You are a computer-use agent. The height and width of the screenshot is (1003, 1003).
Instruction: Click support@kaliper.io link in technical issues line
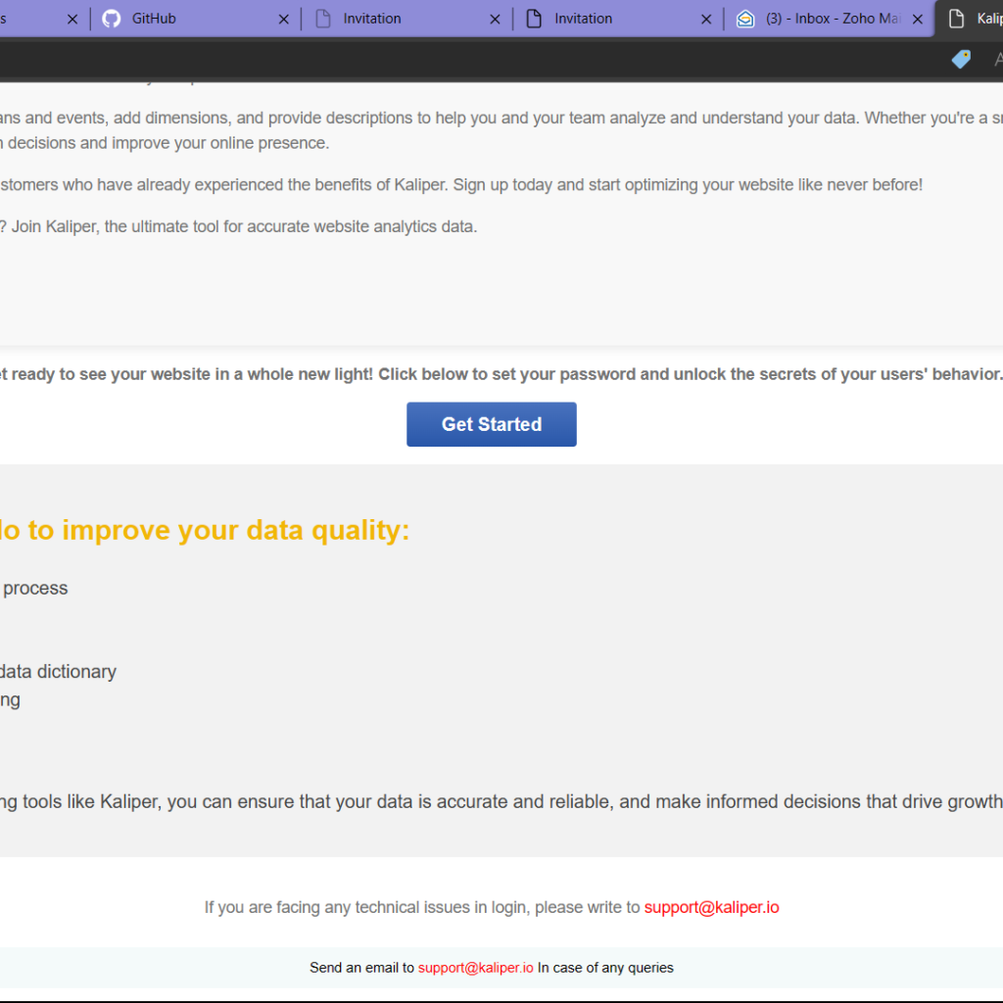[x=711, y=907]
